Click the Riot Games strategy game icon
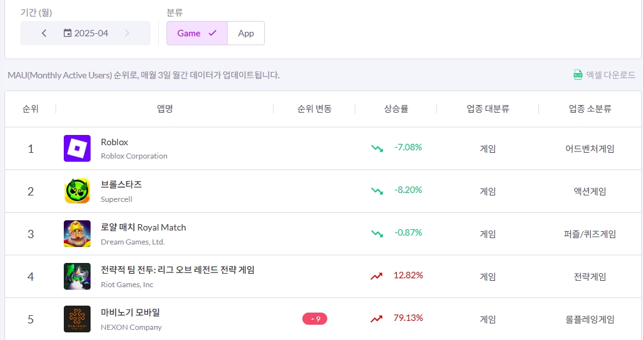643x340 pixels. coord(77,276)
